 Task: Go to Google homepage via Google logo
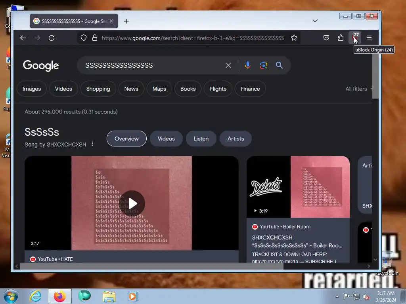pos(41,66)
